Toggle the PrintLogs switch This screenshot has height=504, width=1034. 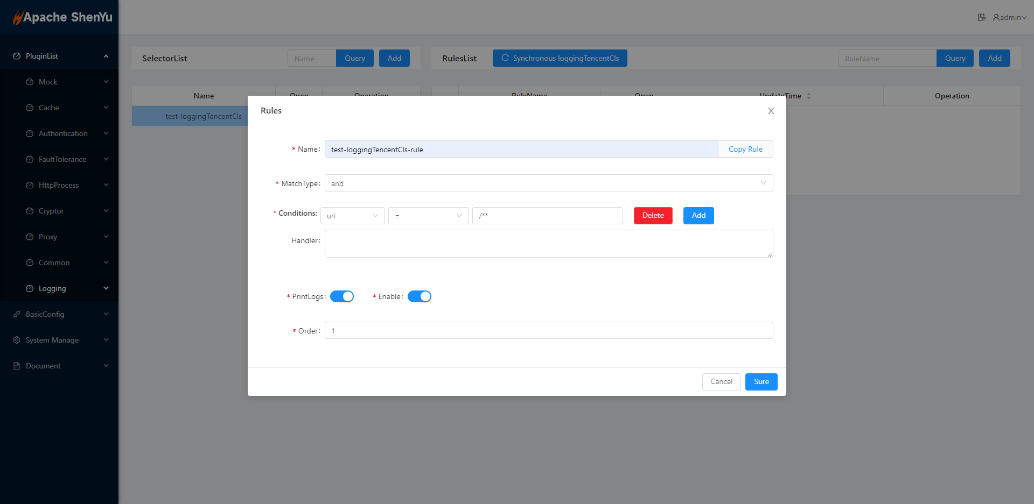tap(342, 296)
